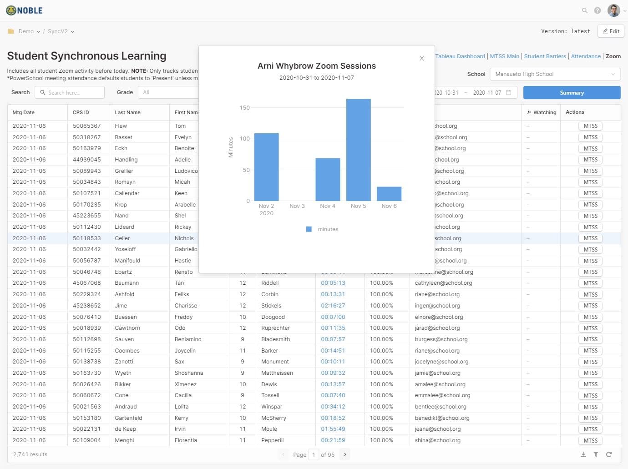Viewport: 628px width, 469px height.
Task: Open the Mansueto High School dropdown
Action: pyautogui.click(x=555, y=74)
